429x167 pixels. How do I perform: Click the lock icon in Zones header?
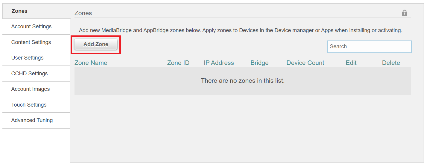(x=404, y=13)
